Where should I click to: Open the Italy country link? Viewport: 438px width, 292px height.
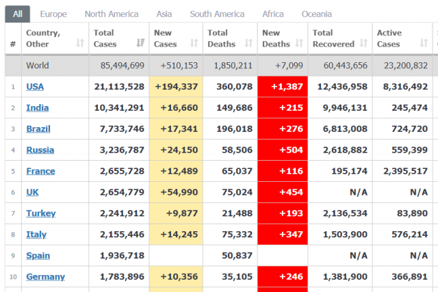(x=36, y=235)
